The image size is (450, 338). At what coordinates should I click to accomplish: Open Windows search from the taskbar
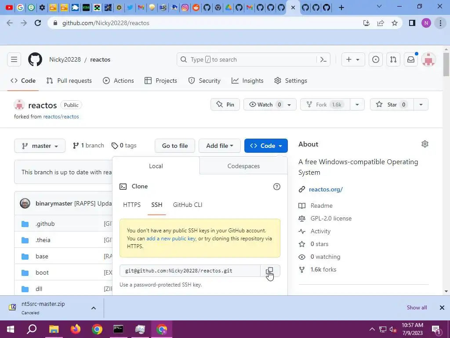click(x=32, y=329)
